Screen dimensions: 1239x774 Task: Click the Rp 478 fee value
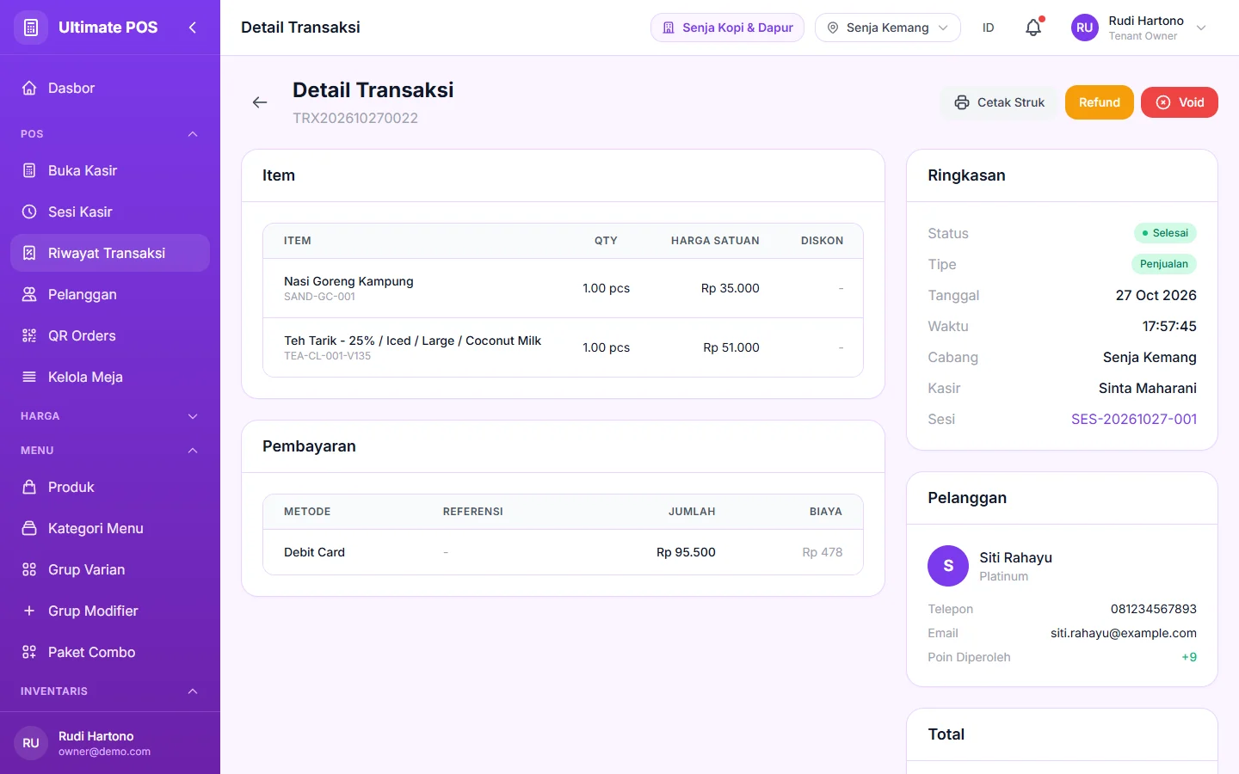pyautogui.click(x=822, y=552)
